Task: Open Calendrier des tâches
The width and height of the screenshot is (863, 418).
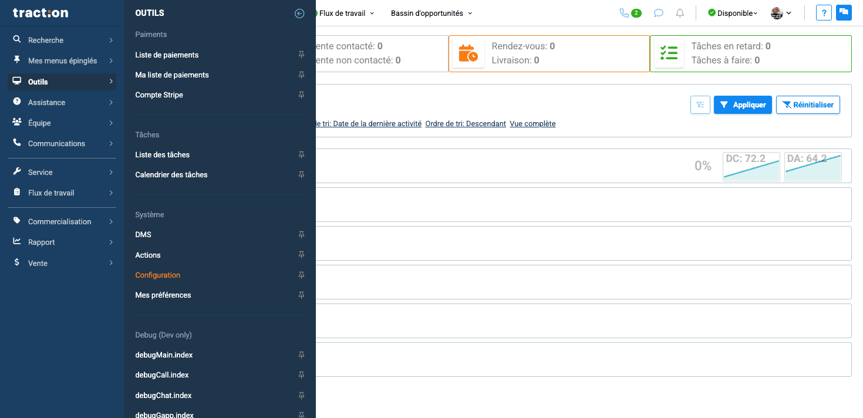Action: click(171, 174)
